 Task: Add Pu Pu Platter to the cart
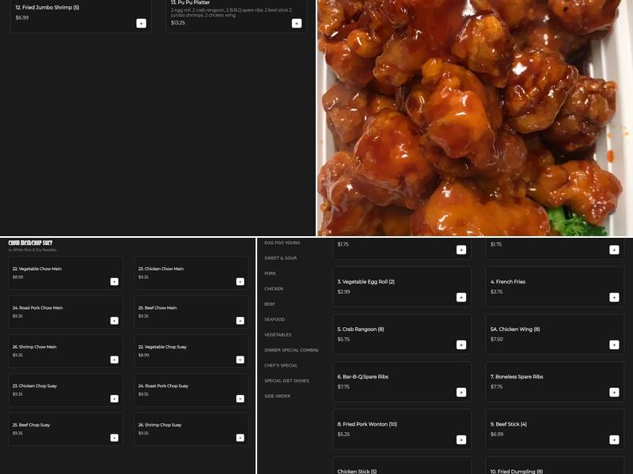click(298, 23)
